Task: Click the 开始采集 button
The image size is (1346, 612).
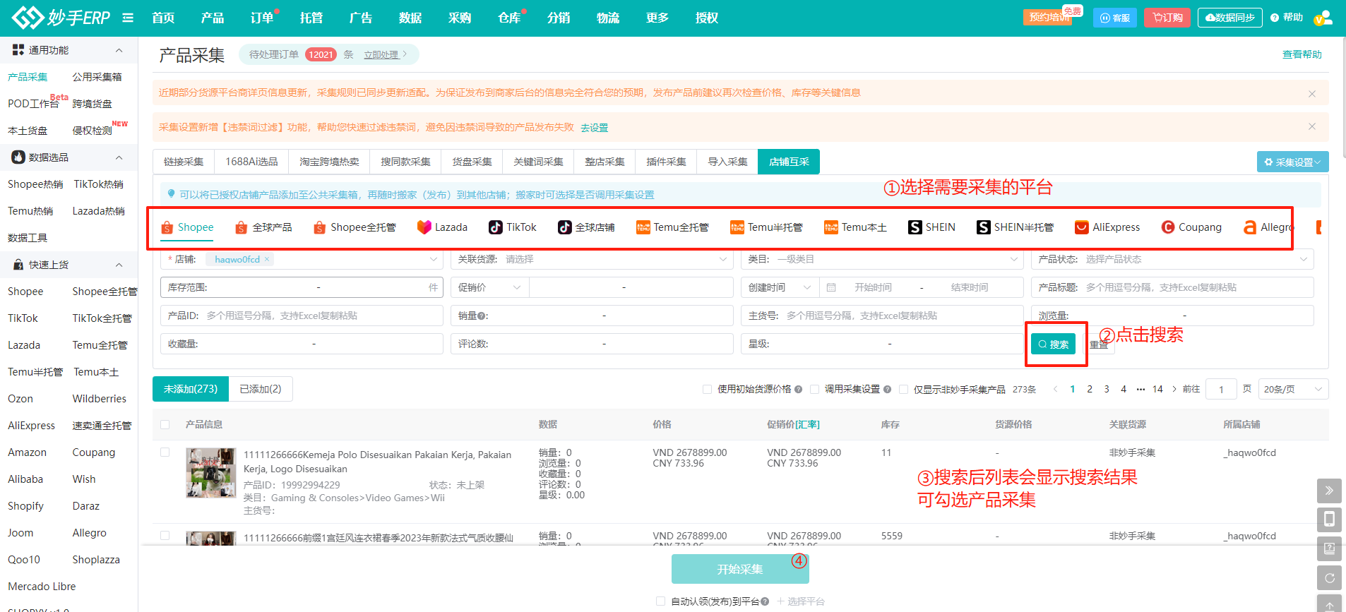Action: pyautogui.click(x=739, y=569)
